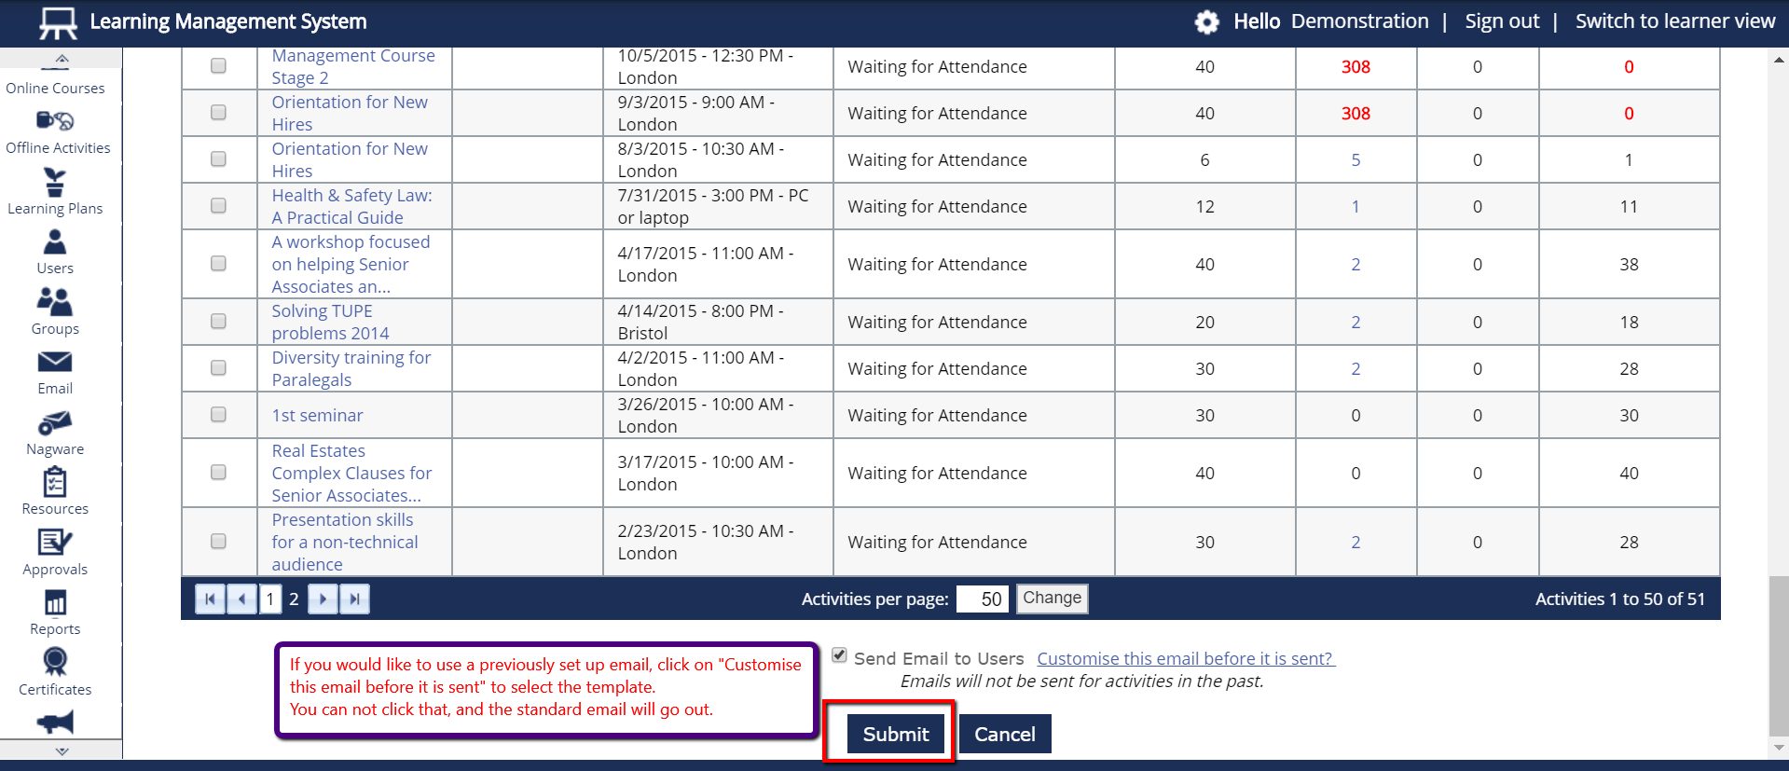Open Offline Activities from the sidebar icon
Image resolution: width=1789 pixels, height=771 pixels.
(x=55, y=121)
